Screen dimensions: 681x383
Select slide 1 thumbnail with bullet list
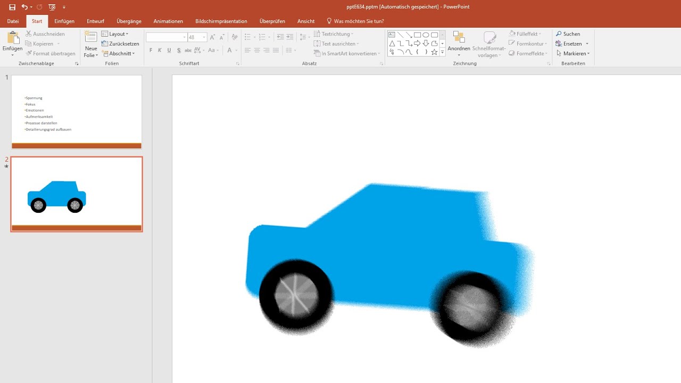(77, 112)
